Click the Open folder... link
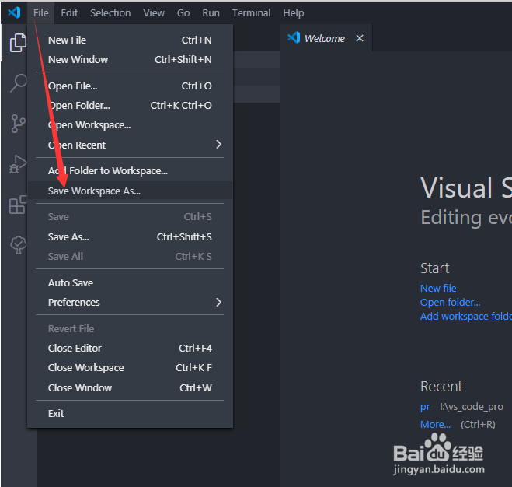The height and width of the screenshot is (487, 512). pos(450,302)
